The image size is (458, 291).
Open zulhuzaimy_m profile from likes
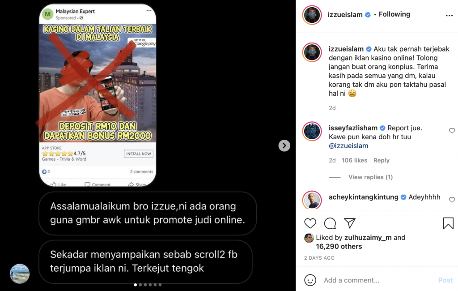[368, 237]
